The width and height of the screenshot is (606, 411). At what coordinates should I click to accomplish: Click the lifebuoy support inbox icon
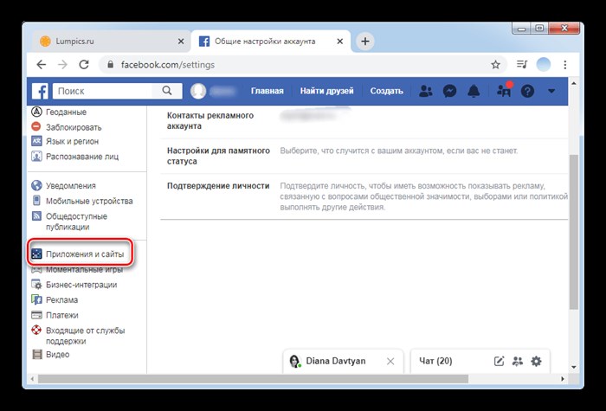[36, 330]
